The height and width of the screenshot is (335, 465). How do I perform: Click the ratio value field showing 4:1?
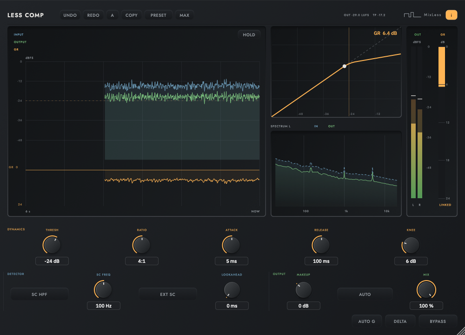(142, 261)
